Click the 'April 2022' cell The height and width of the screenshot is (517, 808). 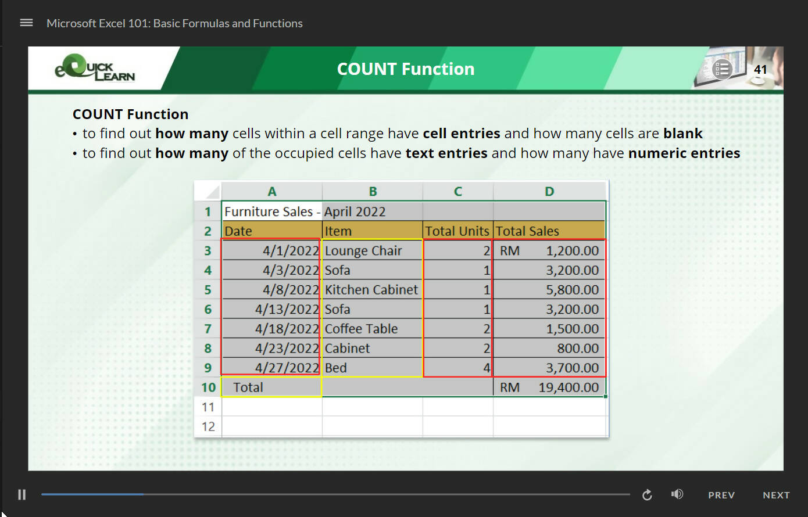373,211
